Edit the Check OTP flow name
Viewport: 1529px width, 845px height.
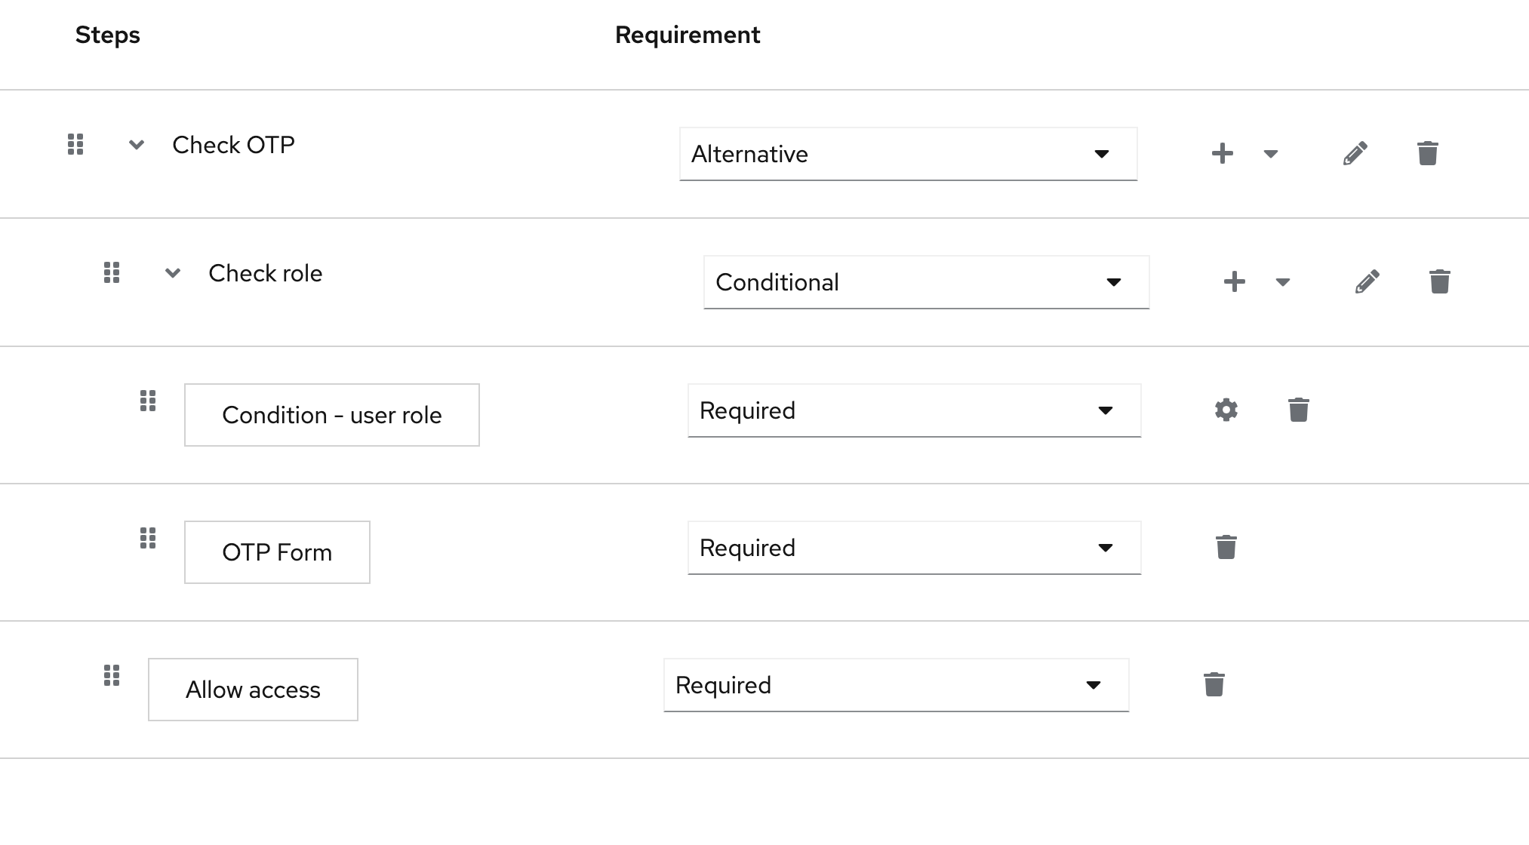click(x=1355, y=153)
